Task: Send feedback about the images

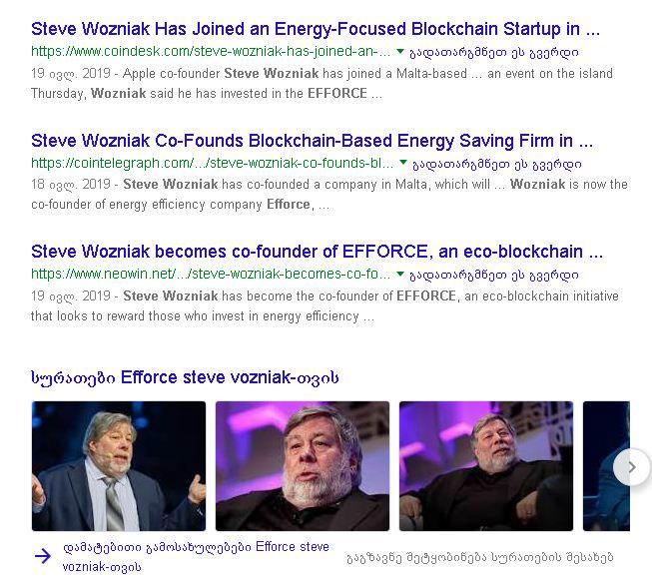Action: [479, 558]
